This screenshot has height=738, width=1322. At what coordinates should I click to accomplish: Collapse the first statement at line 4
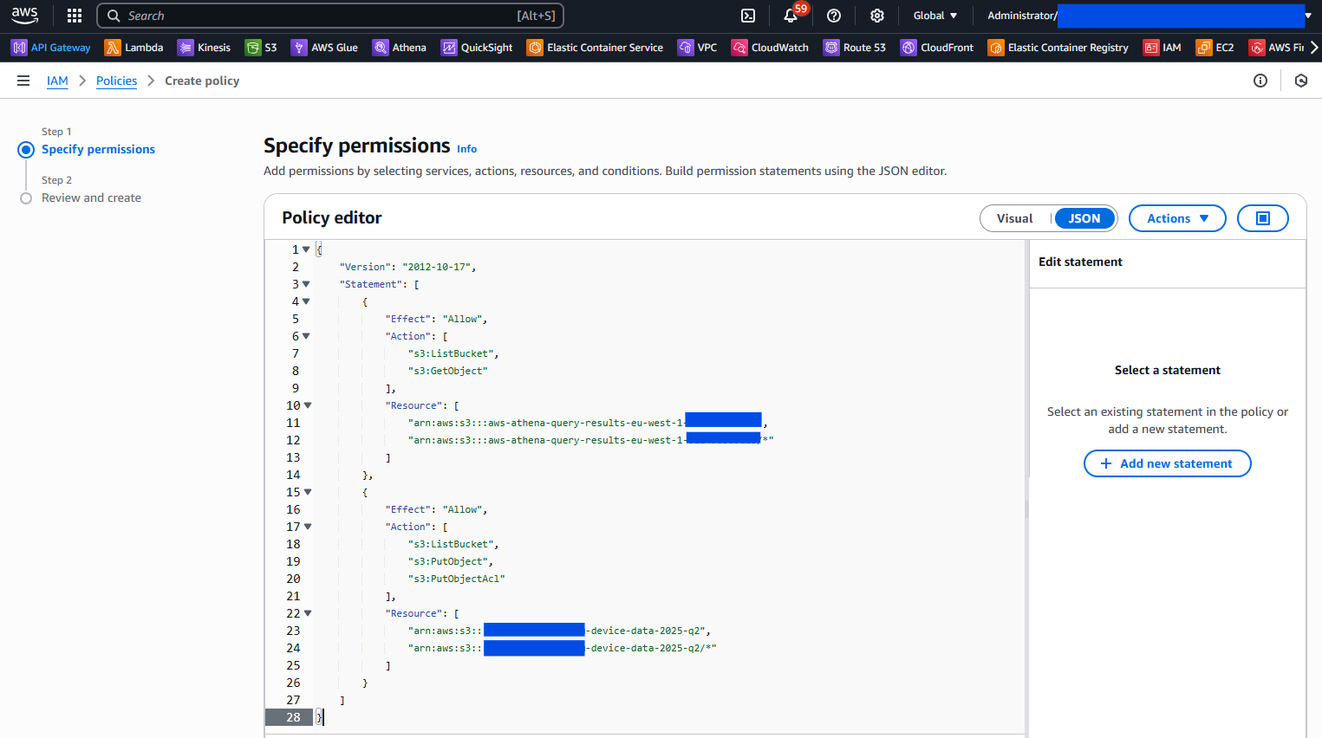(306, 301)
